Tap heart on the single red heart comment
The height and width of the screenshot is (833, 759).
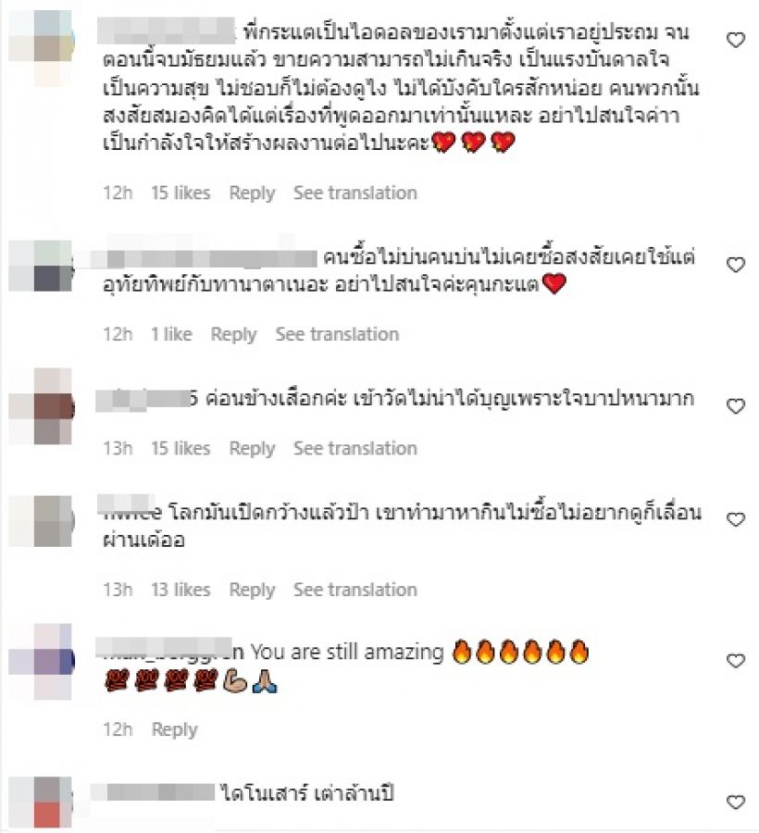pos(735,265)
